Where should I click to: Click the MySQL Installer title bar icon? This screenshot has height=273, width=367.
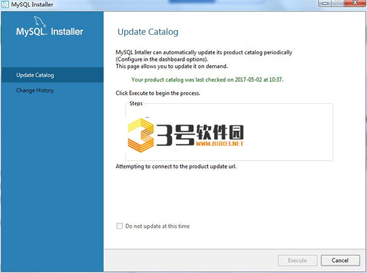(x=5, y=4)
